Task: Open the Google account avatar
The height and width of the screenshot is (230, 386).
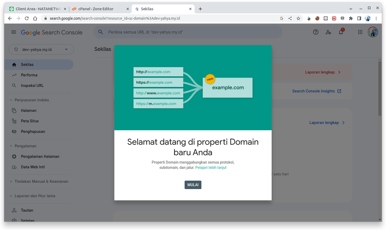Action: (x=373, y=32)
